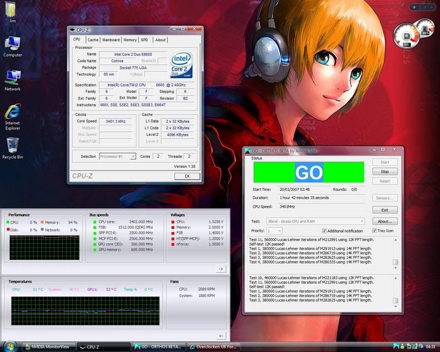Click the sidebar next-page arrow icon
The image size is (440, 352).
[x=432, y=7]
